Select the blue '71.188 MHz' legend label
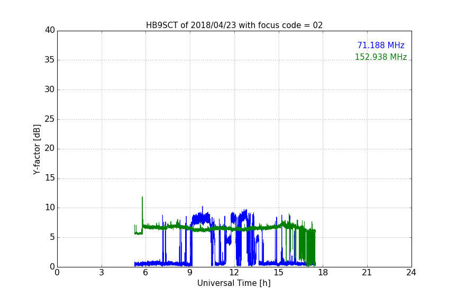 coord(381,45)
